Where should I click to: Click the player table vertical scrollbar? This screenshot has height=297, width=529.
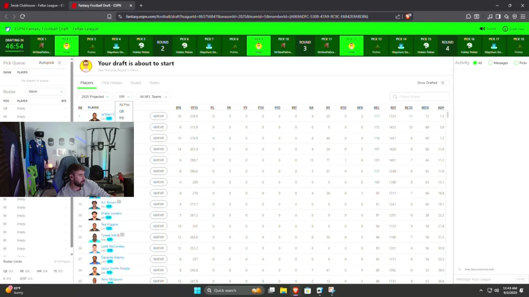coord(448,114)
